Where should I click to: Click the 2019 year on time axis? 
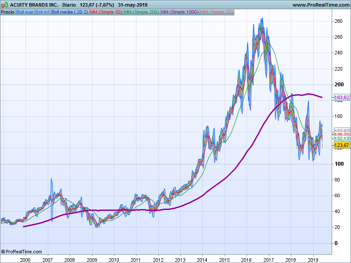[313, 260]
